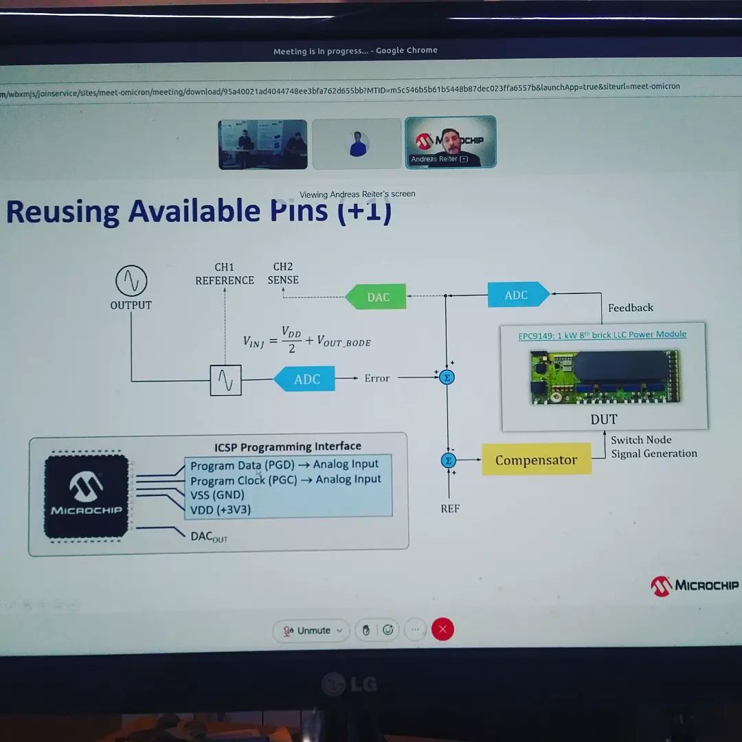
Task: Expand the more options ellipsis menu
Action: coord(415,629)
